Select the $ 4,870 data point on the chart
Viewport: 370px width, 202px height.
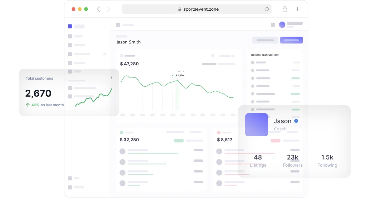(177, 81)
